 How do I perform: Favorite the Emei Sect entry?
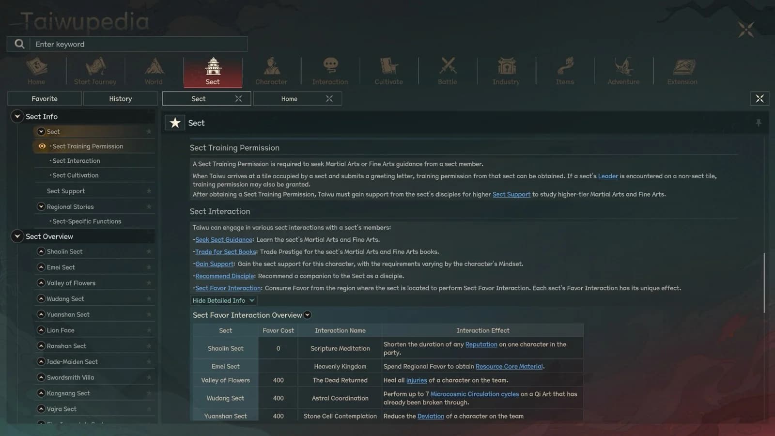point(149,267)
